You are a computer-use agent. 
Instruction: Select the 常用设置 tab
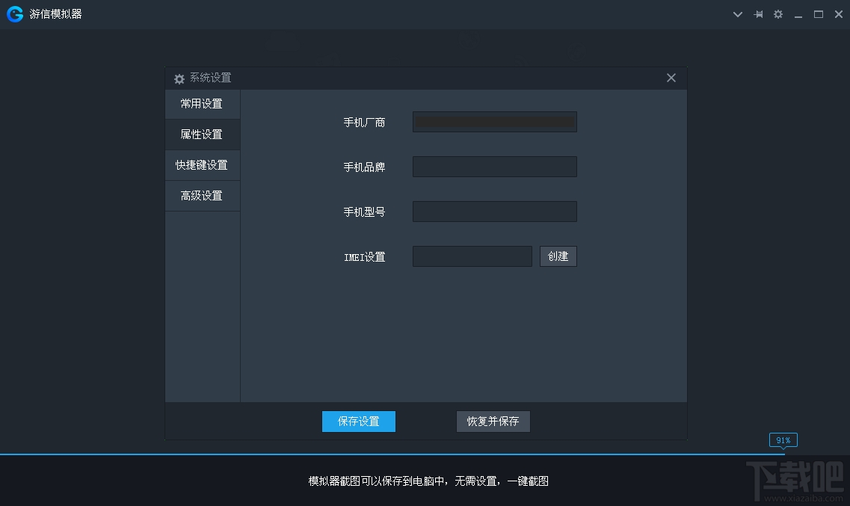pyautogui.click(x=202, y=103)
